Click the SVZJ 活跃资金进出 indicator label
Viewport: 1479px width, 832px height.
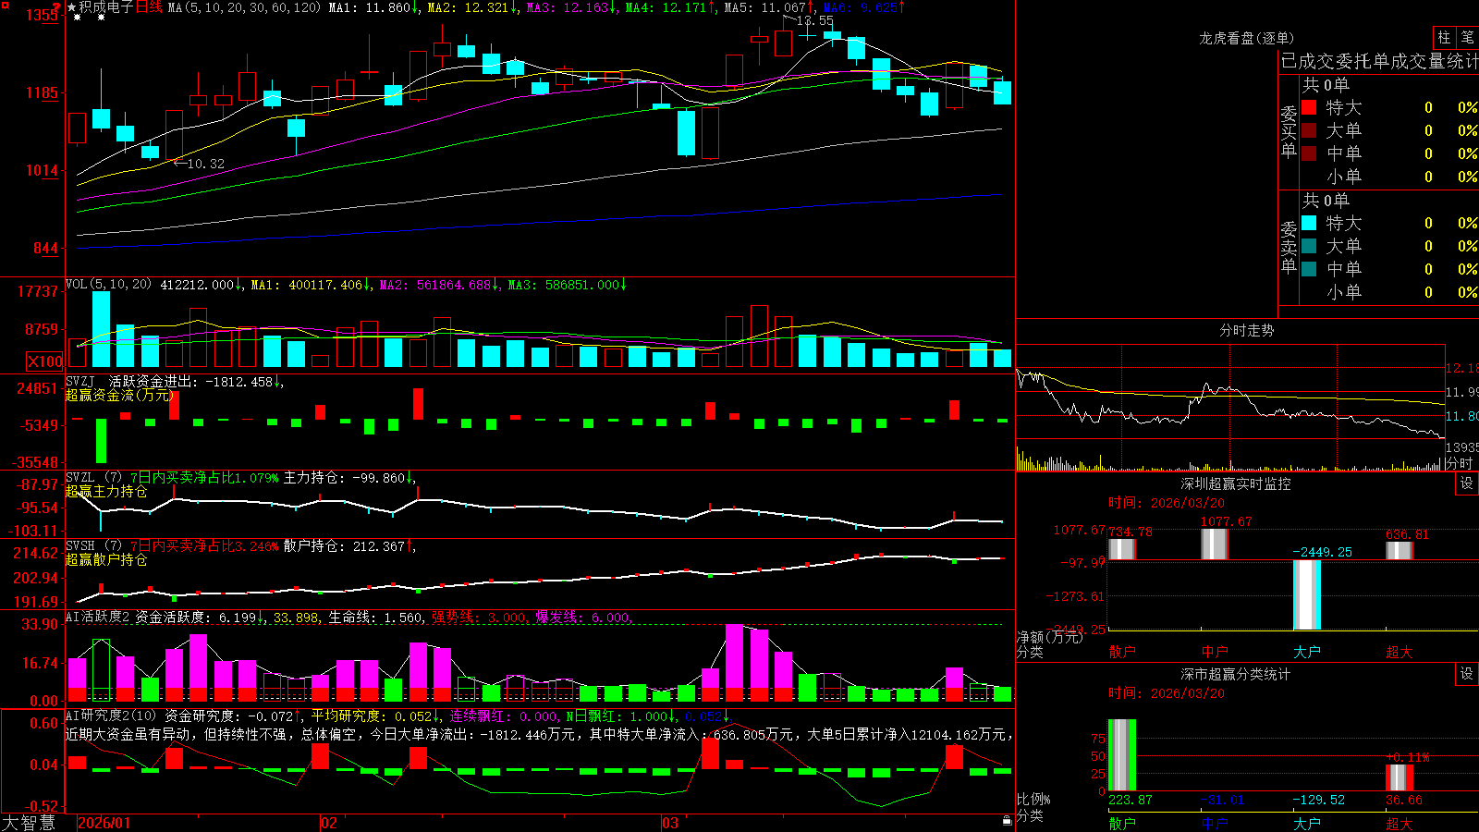pyautogui.click(x=169, y=381)
